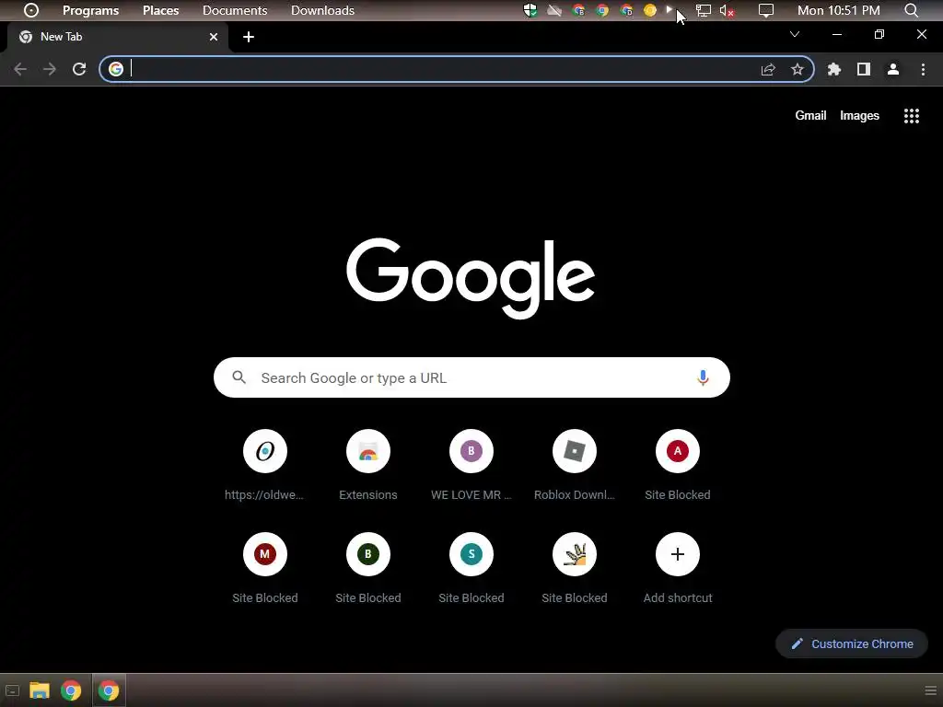Open the Roblox Downl... shortcut
The width and height of the screenshot is (943, 707).
coord(575,465)
